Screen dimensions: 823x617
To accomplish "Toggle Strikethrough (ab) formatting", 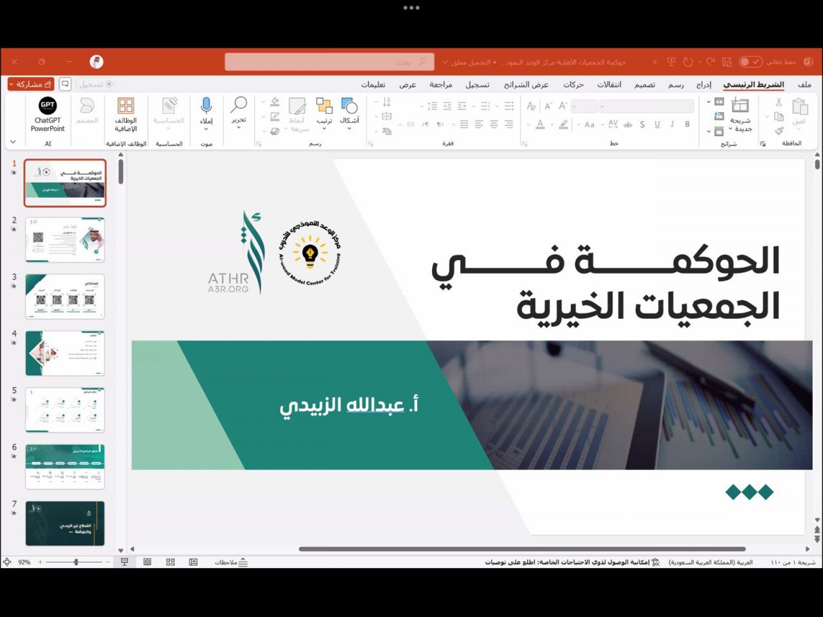I will (x=628, y=124).
